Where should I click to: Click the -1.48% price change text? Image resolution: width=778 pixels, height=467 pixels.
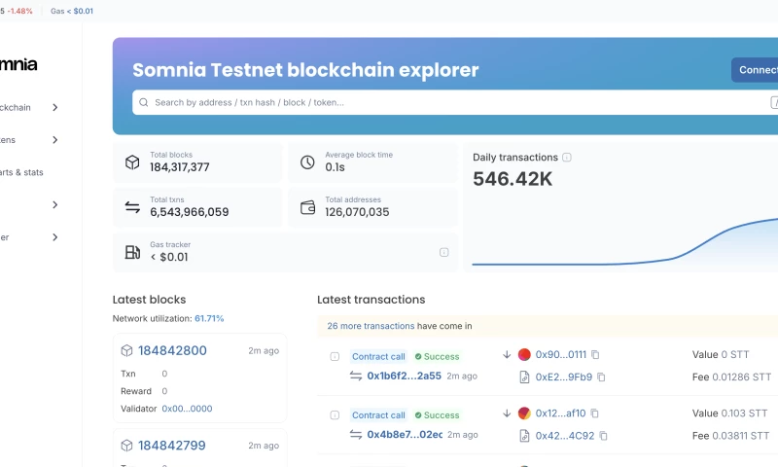click(x=19, y=11)
